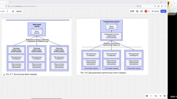
Task: Click the 'Серверная система управления базой данных' box
Action: (111, 36)
